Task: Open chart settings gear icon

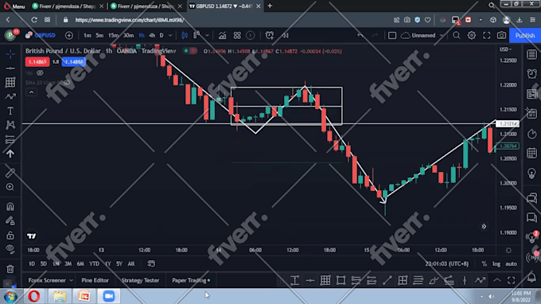Action: click(x=471, y=35)
